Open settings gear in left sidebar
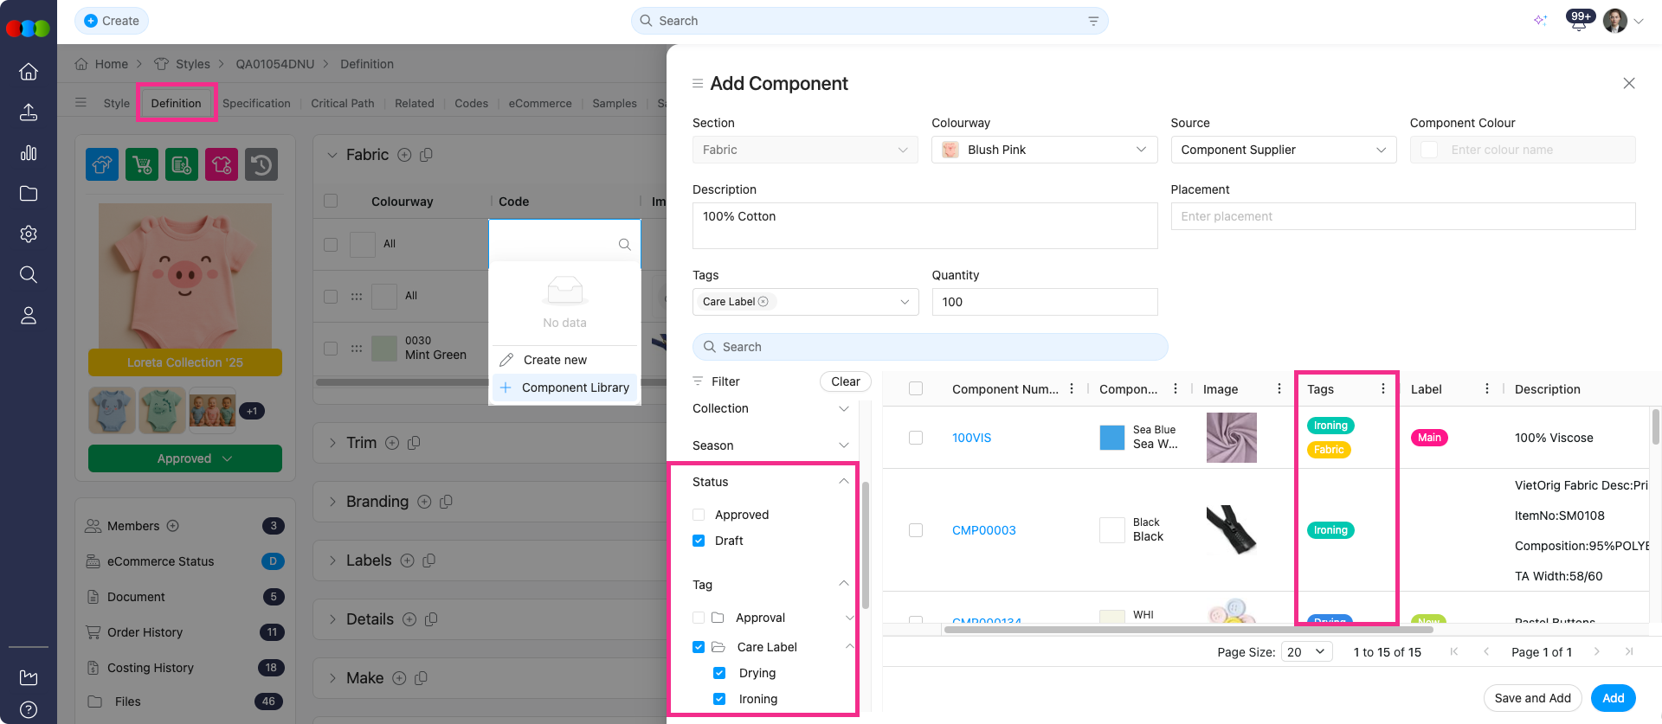 [x=29, y=234]
